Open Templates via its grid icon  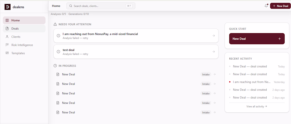pos(7,53)
